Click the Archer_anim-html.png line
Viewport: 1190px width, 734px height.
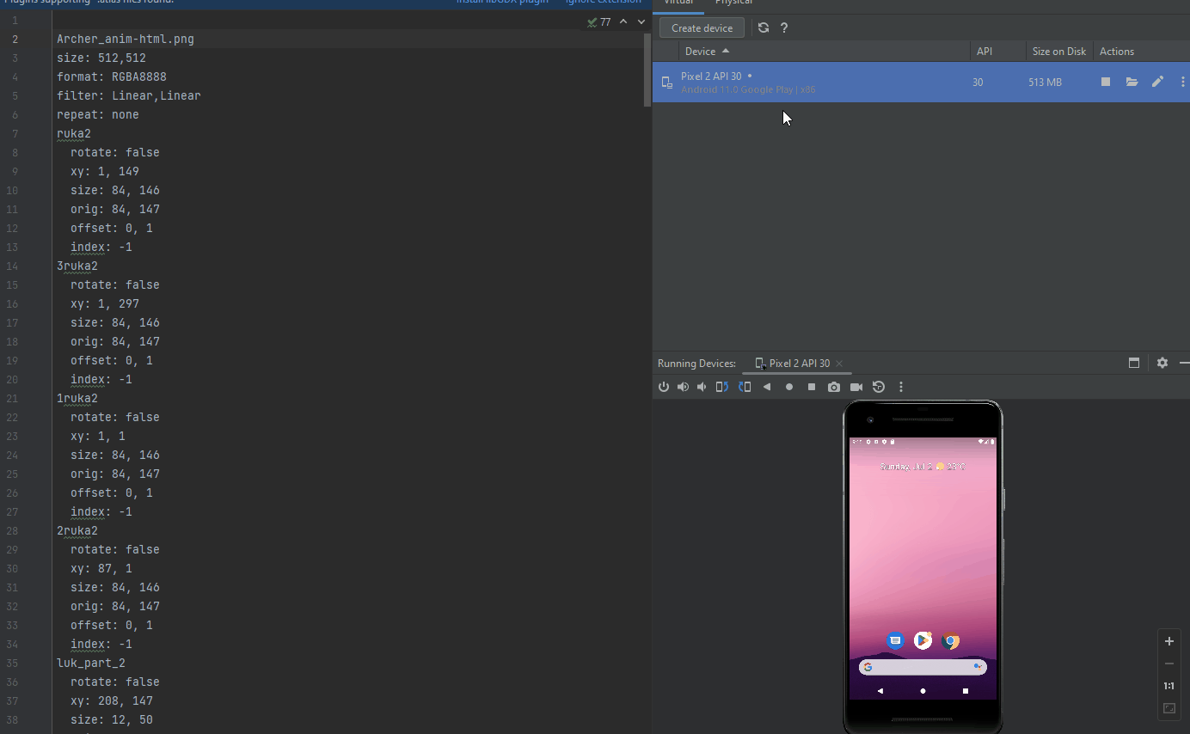pos(126,40)
